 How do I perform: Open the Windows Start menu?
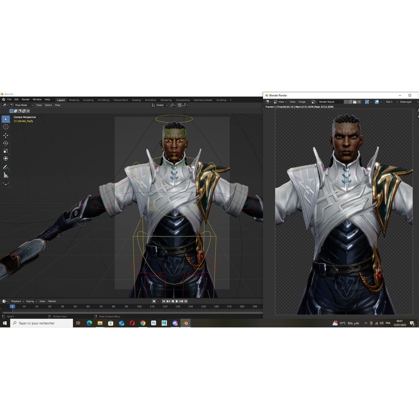tap(5, 323)
